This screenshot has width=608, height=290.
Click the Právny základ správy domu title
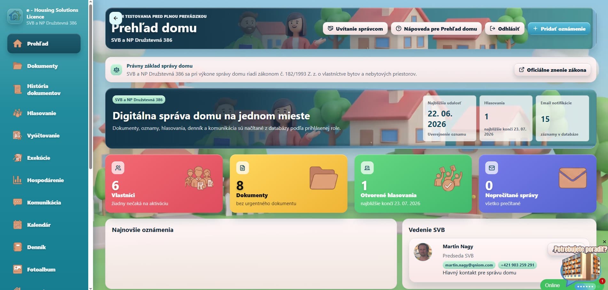(x=160, y=66)
